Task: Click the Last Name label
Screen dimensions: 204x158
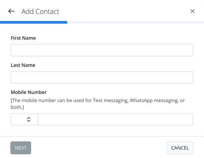Action: coord(23,65)
